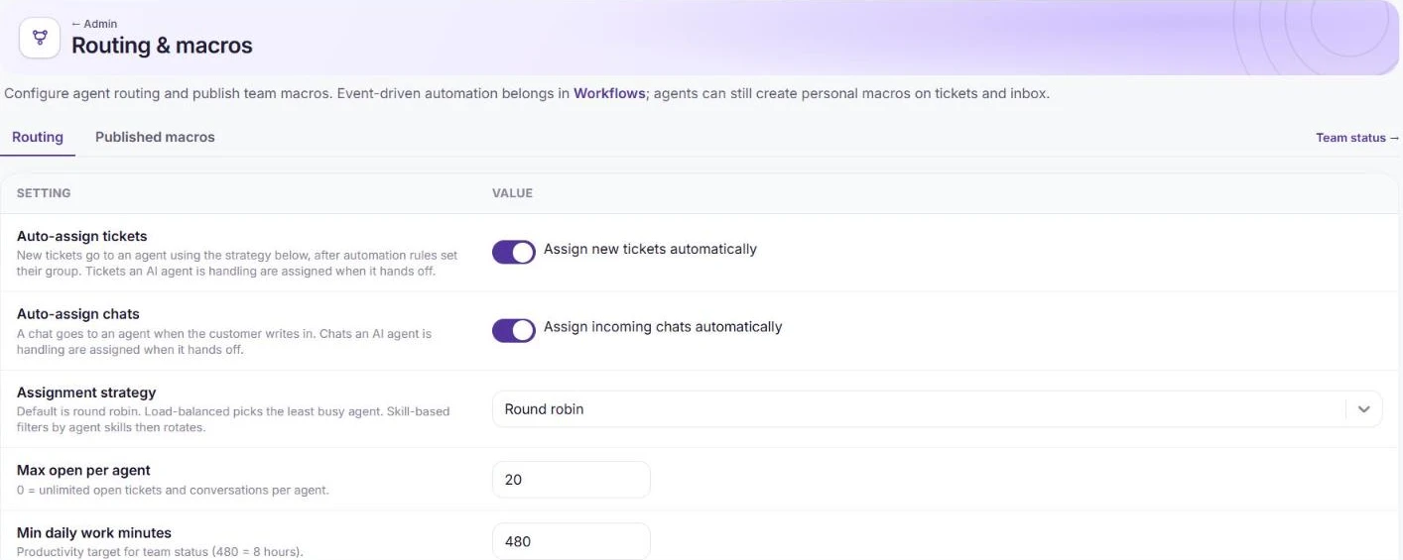The width and height of the screenshot is (1403, 560).
Task: Open the Workflows link
Action: click(609, 93)
